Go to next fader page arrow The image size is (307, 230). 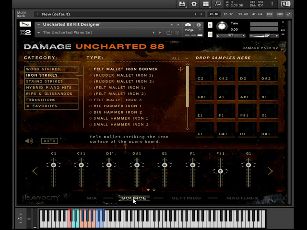tap(270, 171)
